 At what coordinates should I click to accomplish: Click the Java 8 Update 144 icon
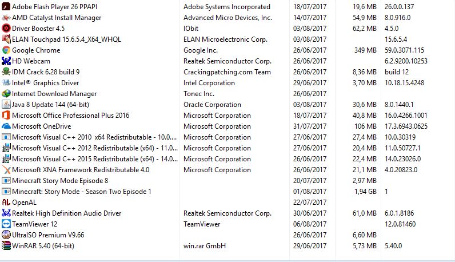(x=6, y=105)
